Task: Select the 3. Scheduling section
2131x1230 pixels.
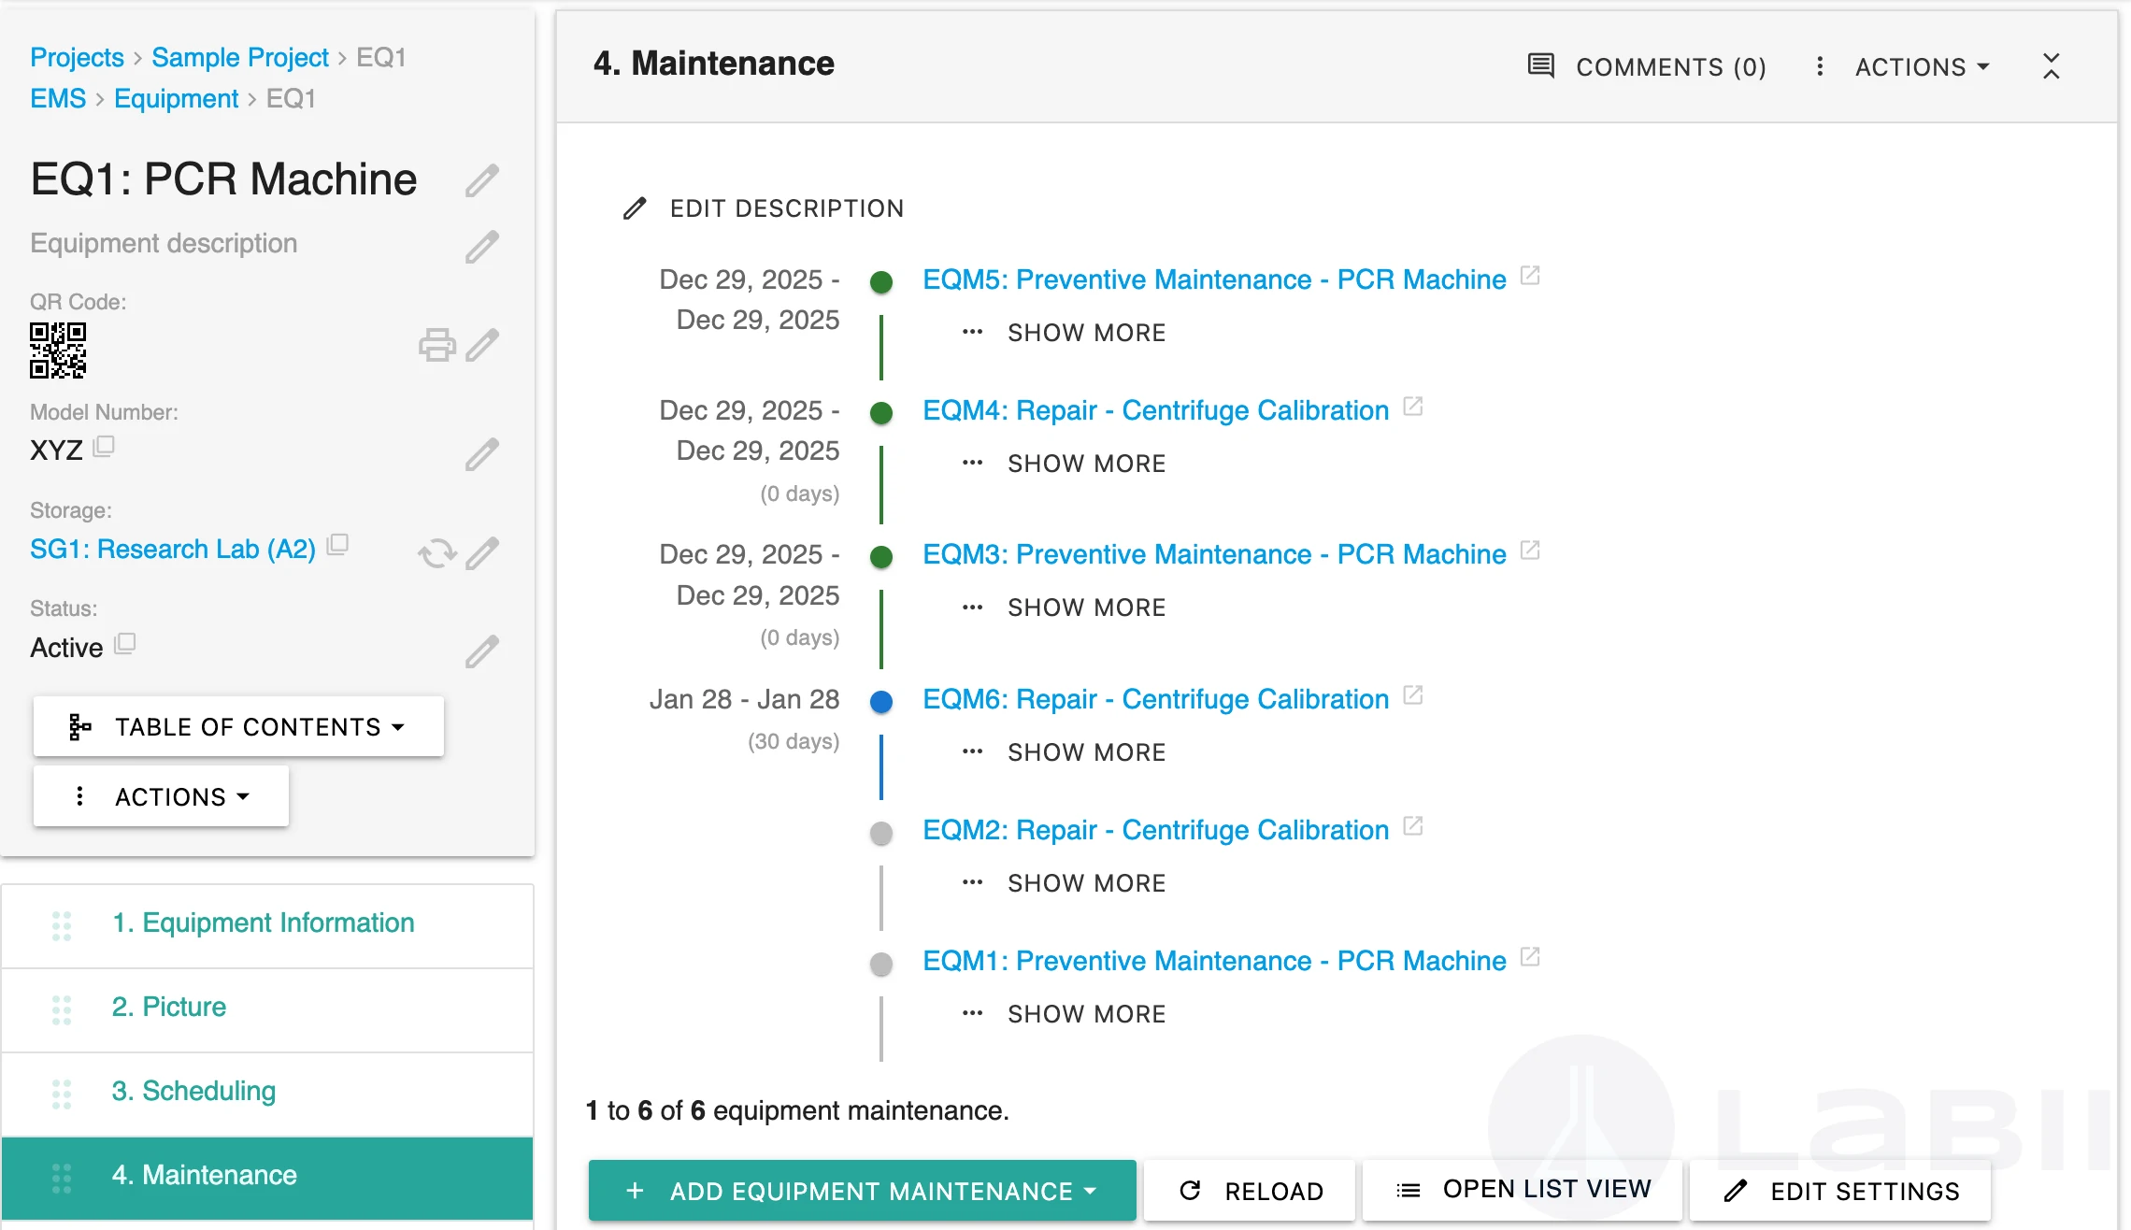Action: 193,1091
